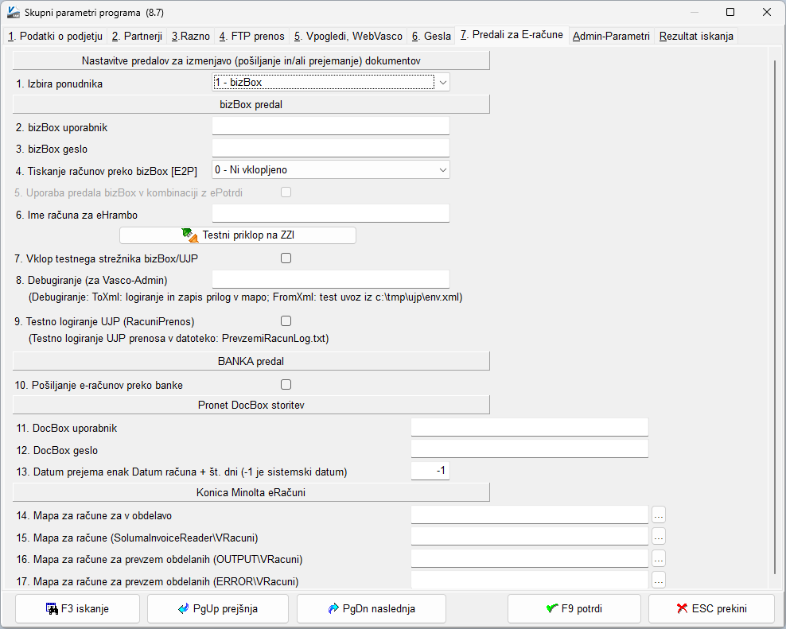Open the Partnerji tab

pyautogui.click(x=137, y=36)
